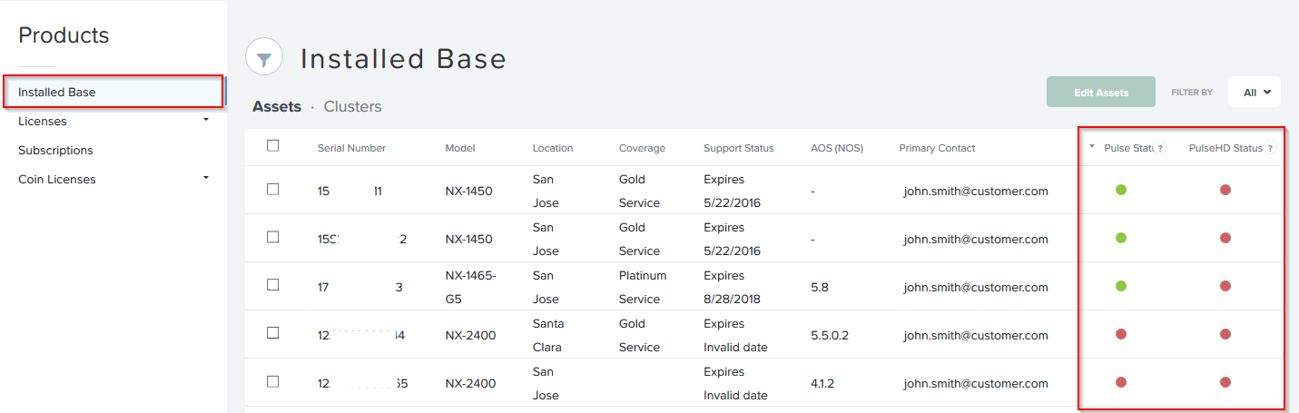The width and height of the screenshot is (1299, 413).
Task: Click green Pulse status dot in first row
Action: 1121,190
